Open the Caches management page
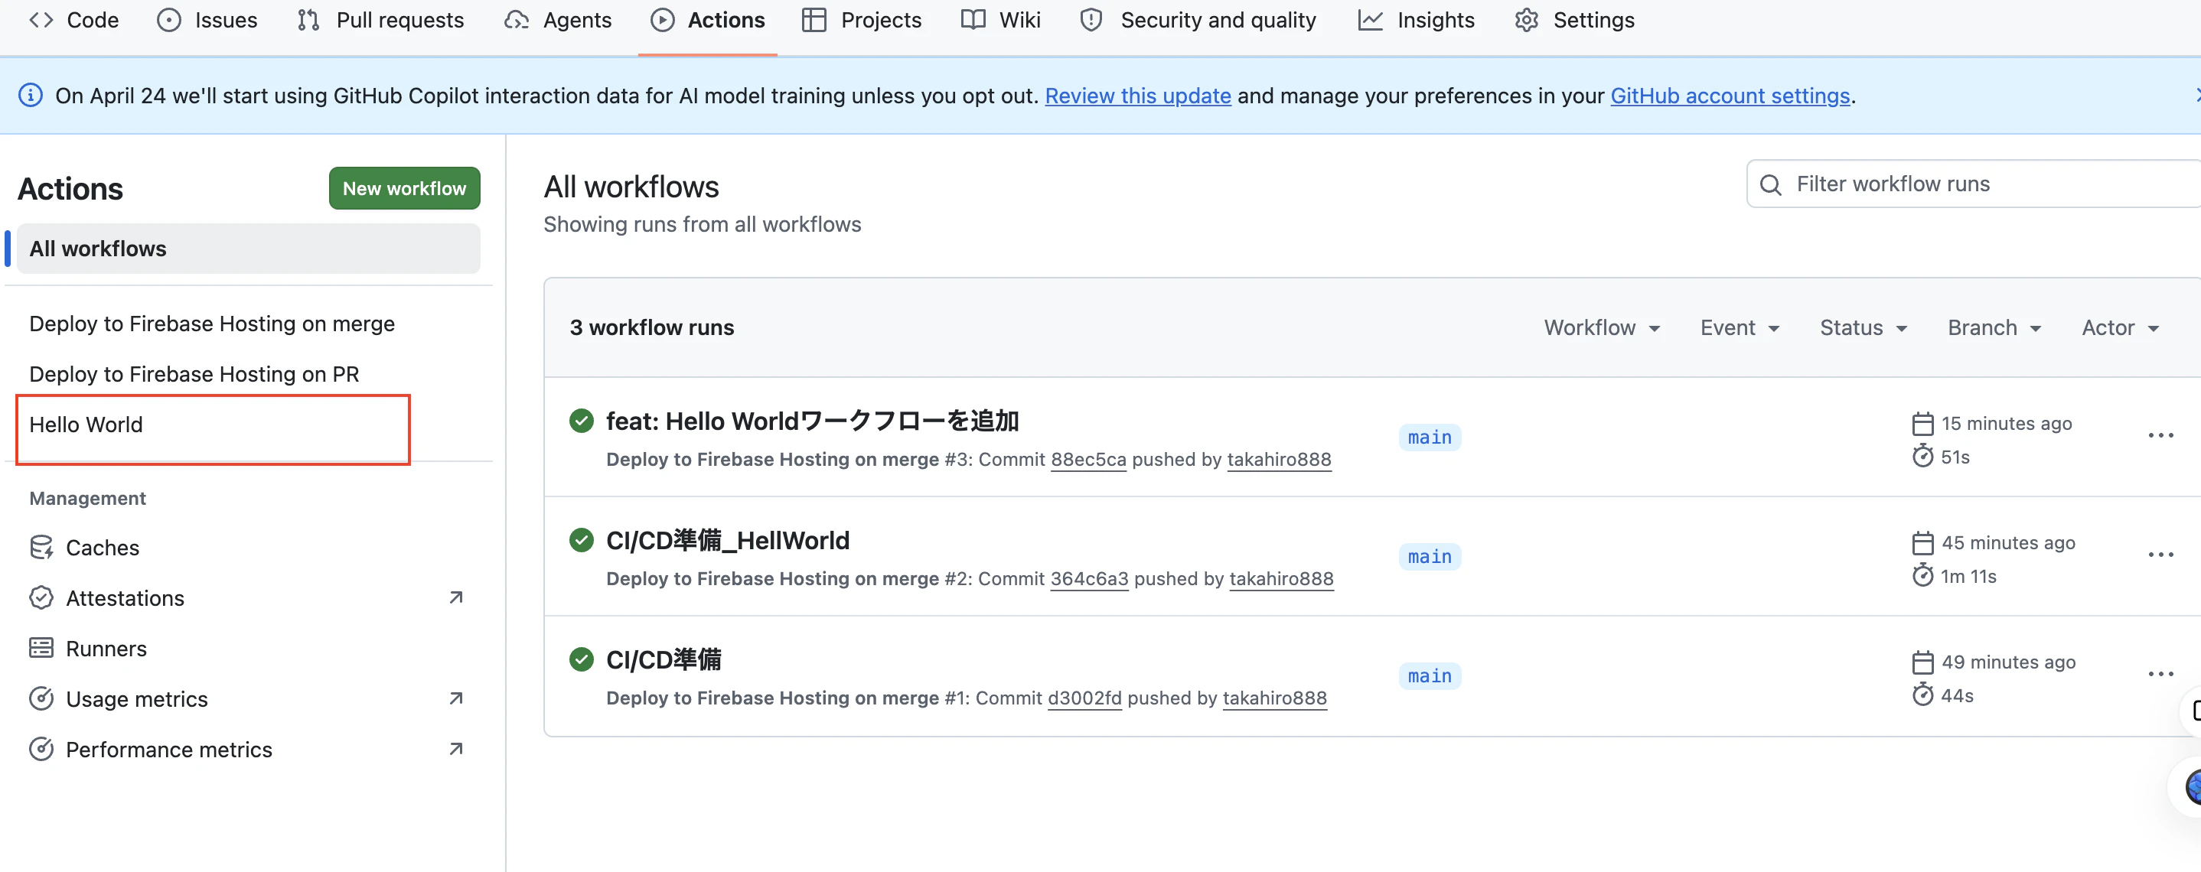 [x=102, y=548]
